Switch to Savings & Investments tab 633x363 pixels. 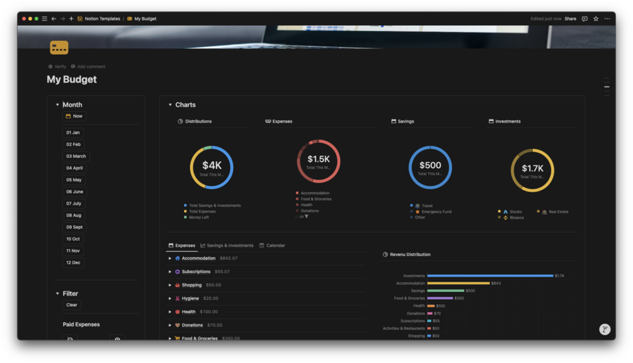(227, 245)
